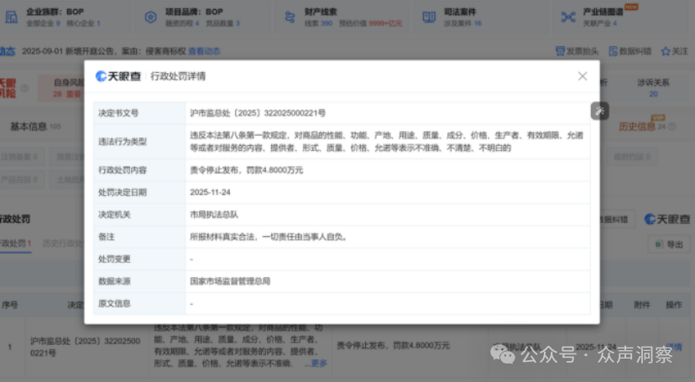695x382 pixels.
Task: Click the 天眼查 logo in dialog header
Action: click(x=118, y=76)
